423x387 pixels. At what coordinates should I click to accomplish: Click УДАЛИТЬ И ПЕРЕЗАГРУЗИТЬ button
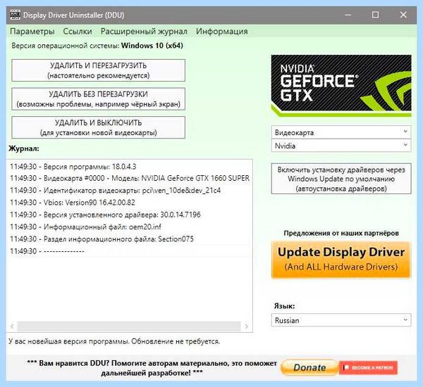pyautogui.click(x=98, y=70)
